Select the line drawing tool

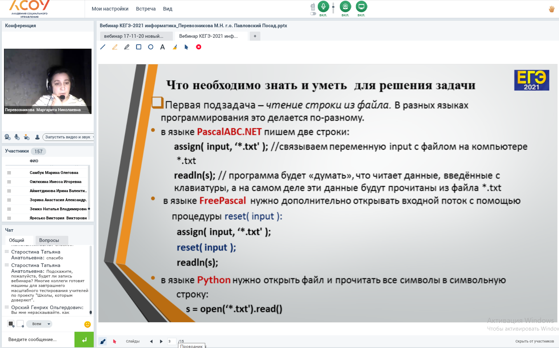point(103,47)
